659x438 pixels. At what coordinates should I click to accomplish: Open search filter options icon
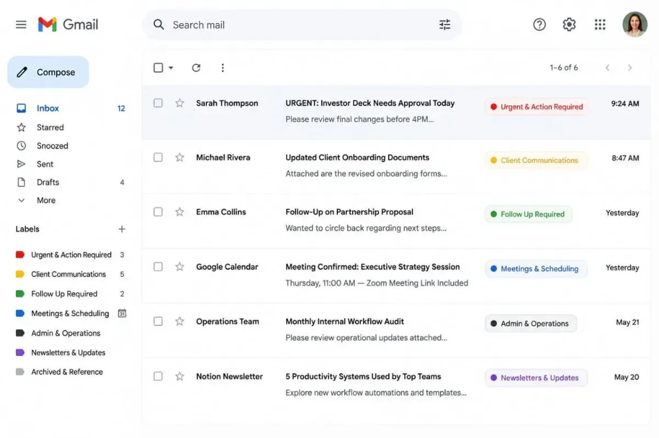point(445,25)
